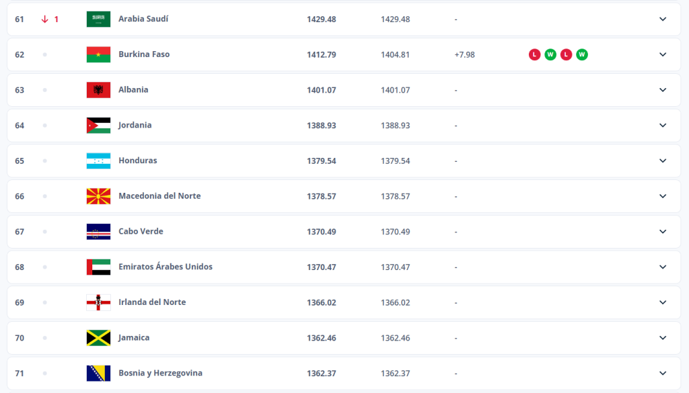
Task: Click the red down-arrow rank change indicator
Action: [45, 19]
